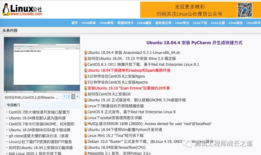Open 如何在CentOS 8上安装Git article
261x155 pixels.
tap(109, 94)
